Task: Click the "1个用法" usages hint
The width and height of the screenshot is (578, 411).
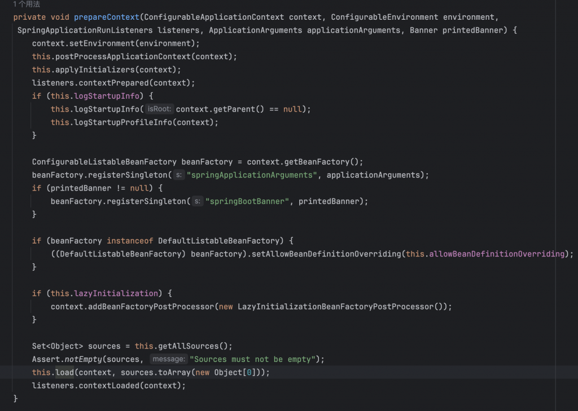Action: [27, 5]
